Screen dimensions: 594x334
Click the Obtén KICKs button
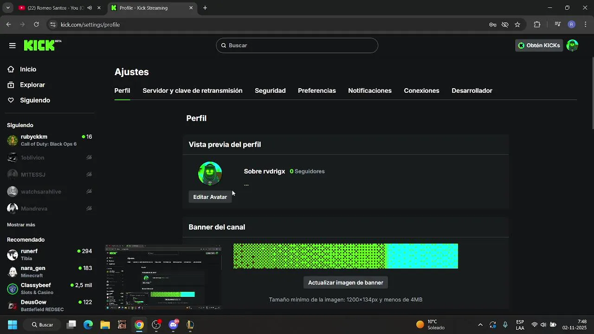pos(539,45)
